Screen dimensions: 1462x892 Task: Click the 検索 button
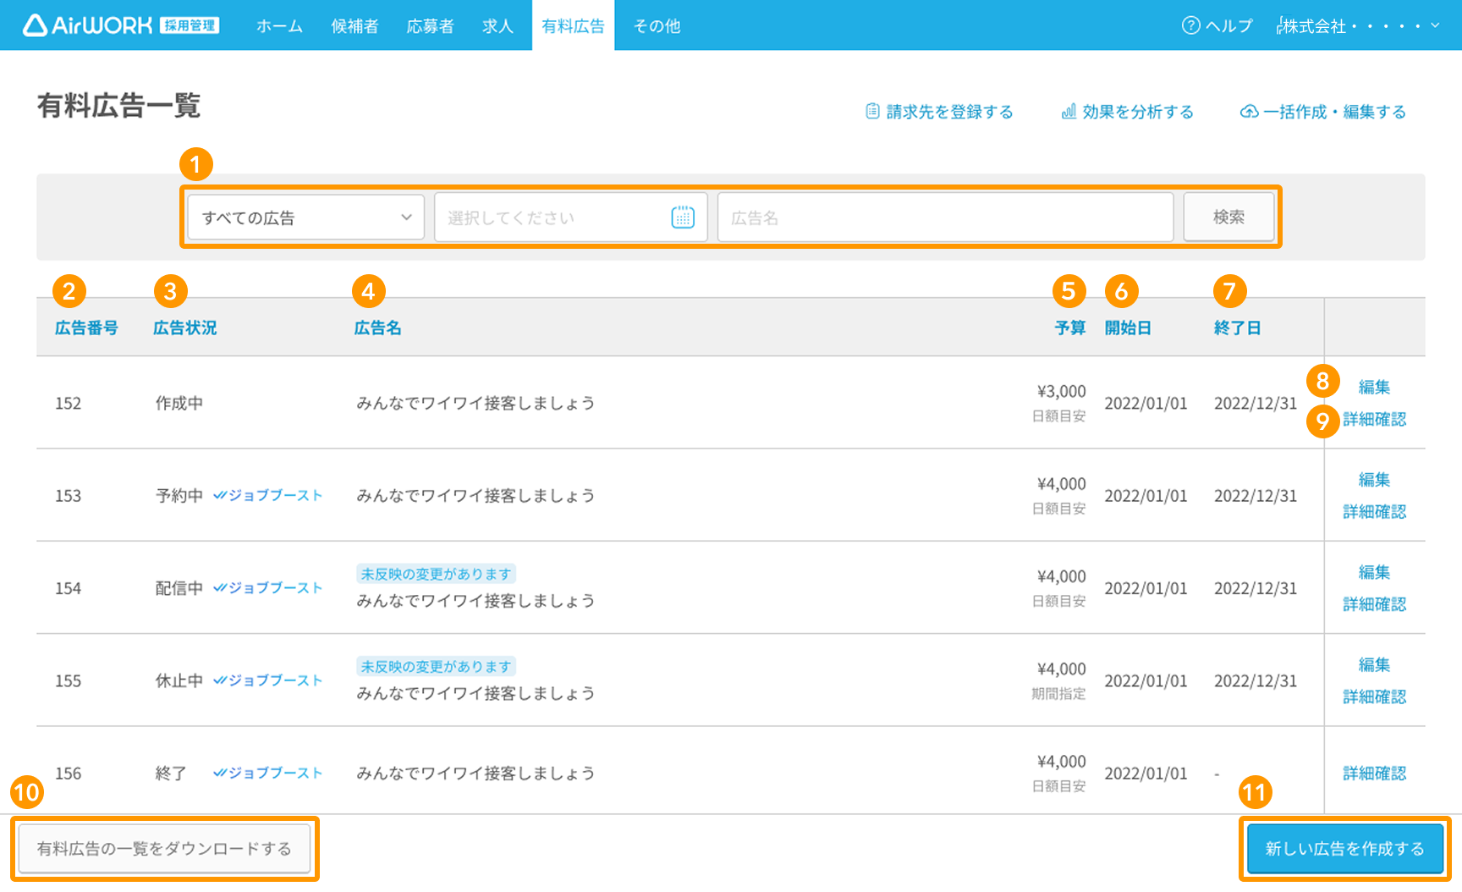pos(1228,217)
